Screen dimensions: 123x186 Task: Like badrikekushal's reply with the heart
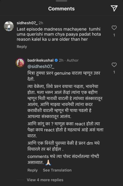(x=114, y=65)
